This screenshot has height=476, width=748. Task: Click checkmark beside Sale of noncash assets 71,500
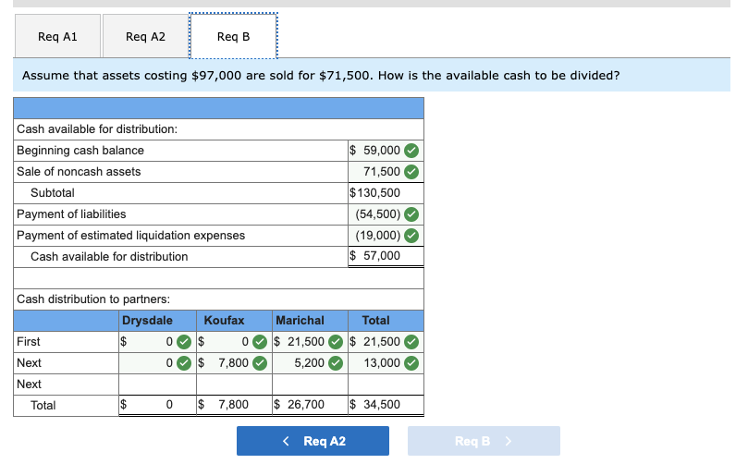(x=411, y=172)
